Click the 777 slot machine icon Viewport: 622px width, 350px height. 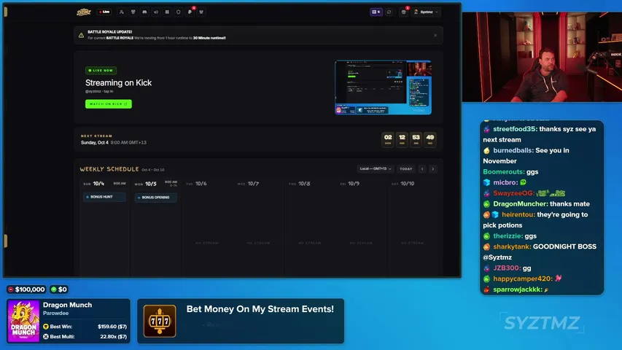point(160,321)
